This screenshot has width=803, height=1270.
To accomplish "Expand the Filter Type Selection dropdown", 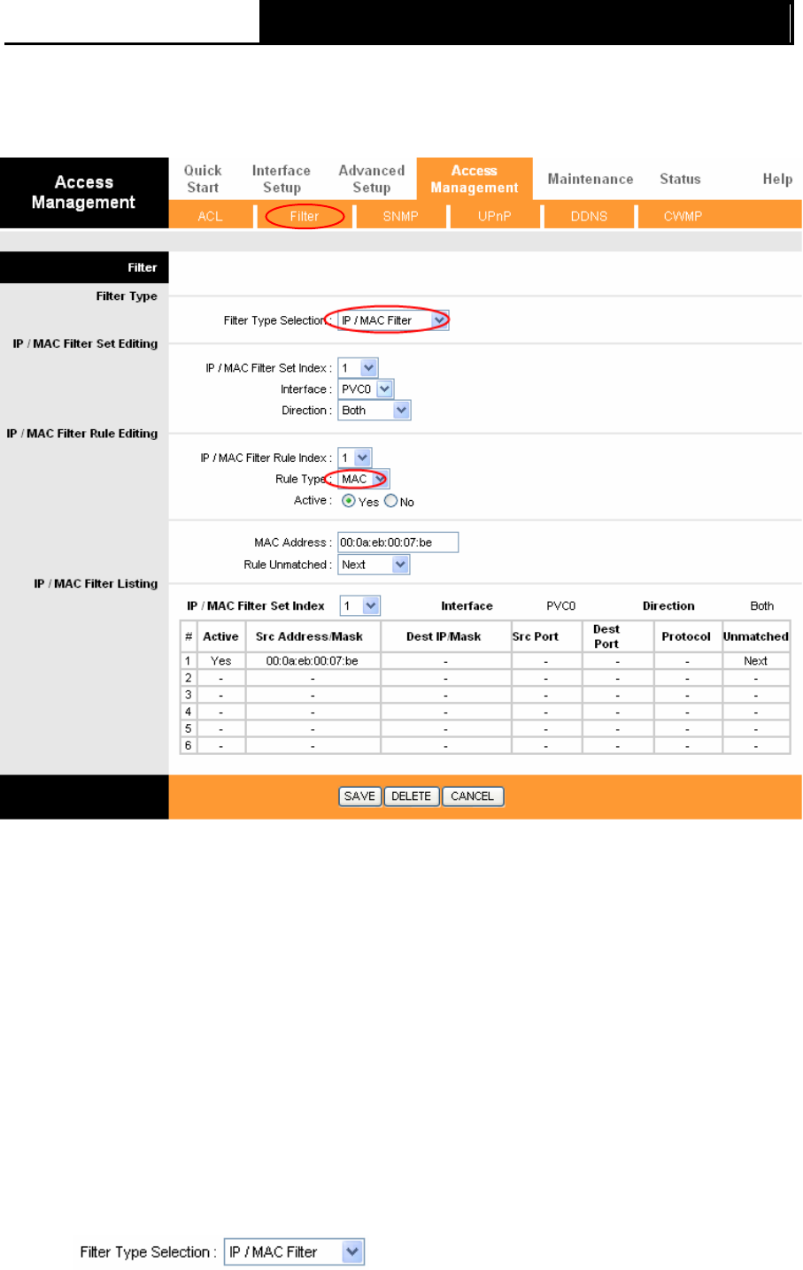I will pos(394,320).
